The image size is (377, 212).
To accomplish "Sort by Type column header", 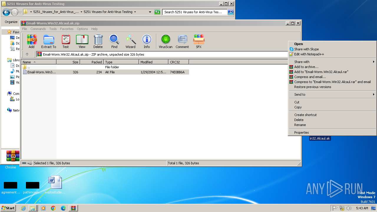I will point(121,62).
